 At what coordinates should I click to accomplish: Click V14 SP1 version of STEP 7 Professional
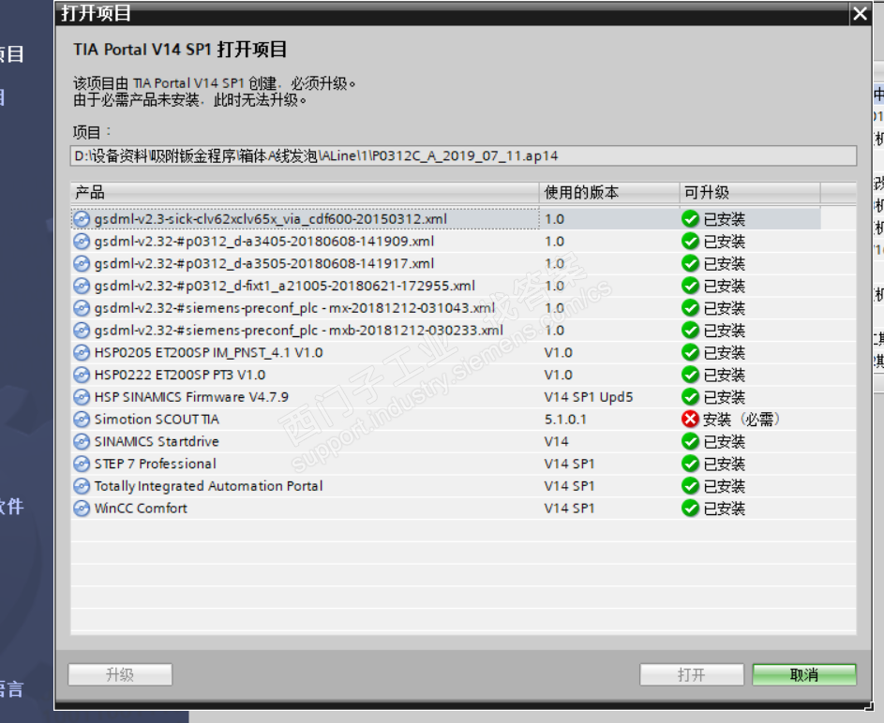pos(569,464)
